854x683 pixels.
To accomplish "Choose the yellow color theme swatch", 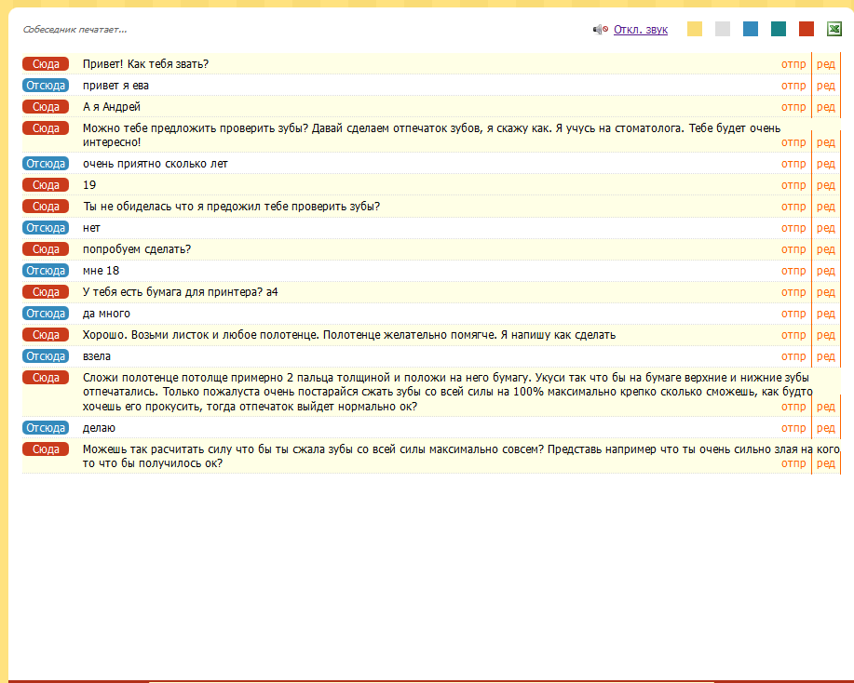I will (x=695, y=29).
